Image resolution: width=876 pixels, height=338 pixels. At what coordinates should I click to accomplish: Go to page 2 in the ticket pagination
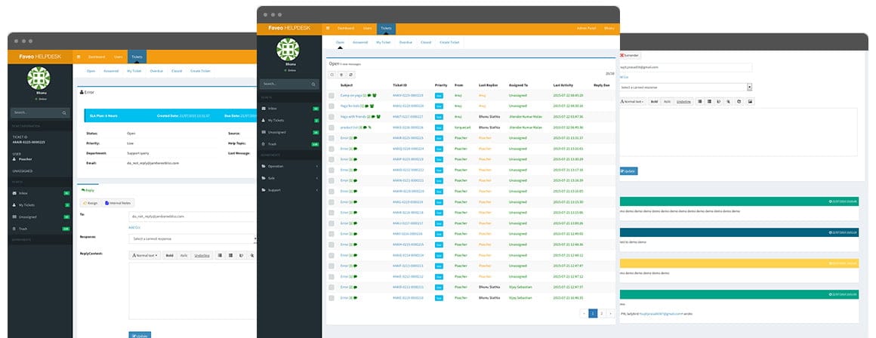tap(602, 313)
